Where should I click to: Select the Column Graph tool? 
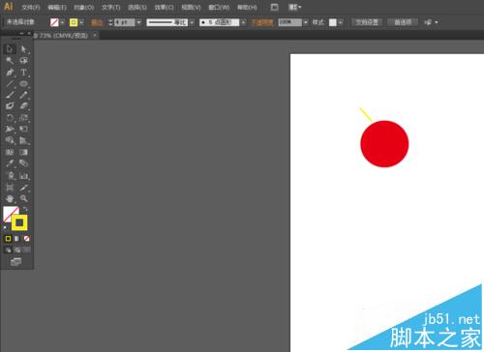click(x=23, y=176)
